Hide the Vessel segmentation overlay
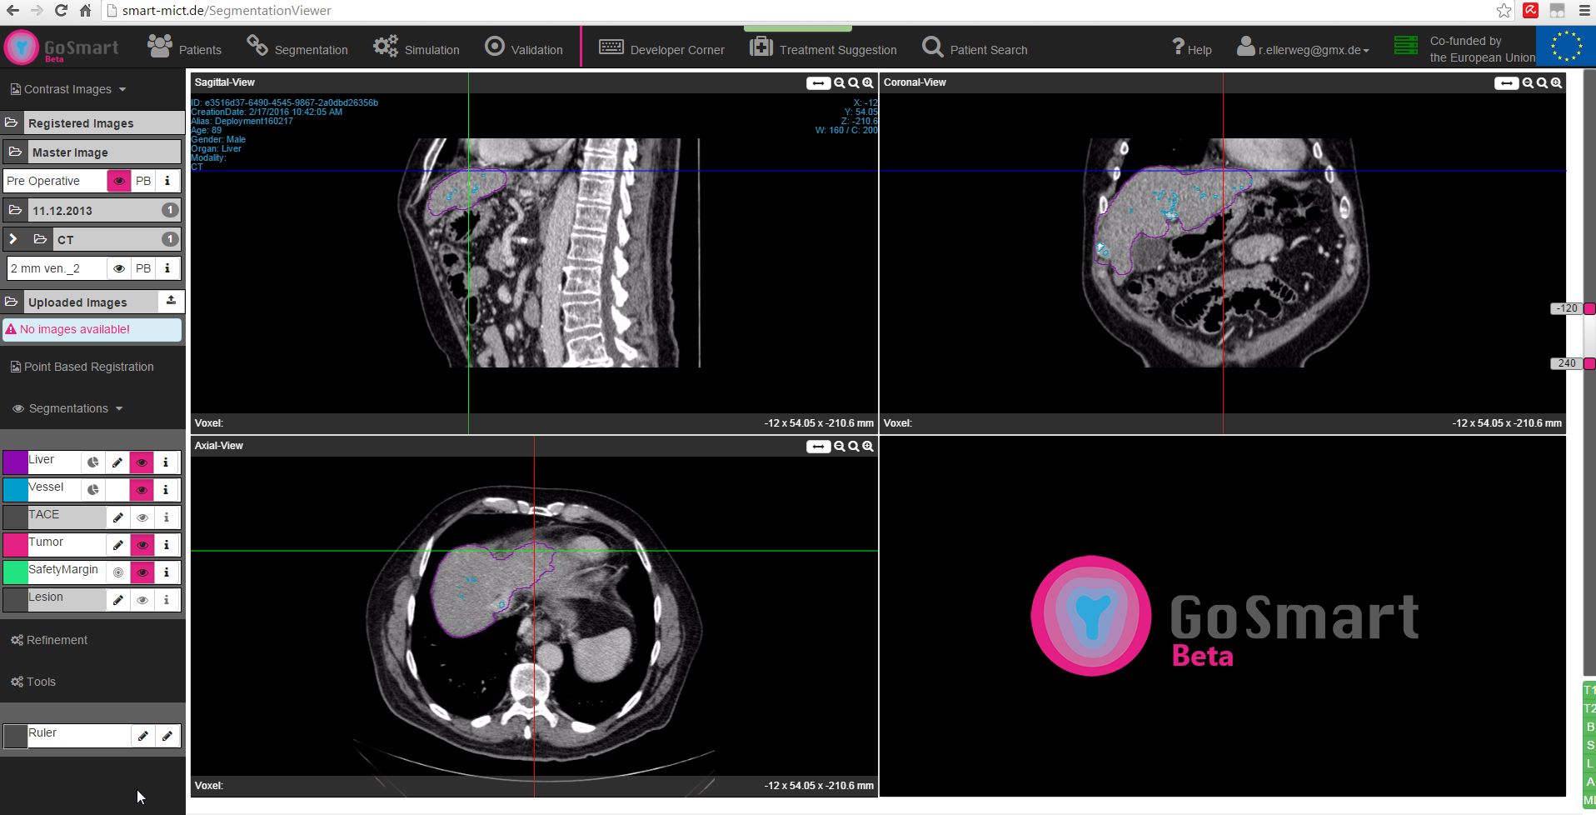The height and width of the screenshot is (815, 1596). (x=142, y=490)
